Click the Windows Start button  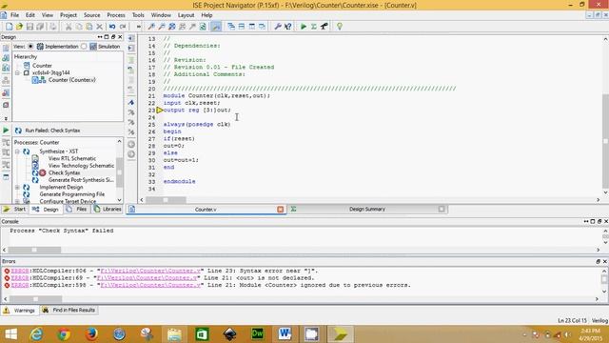click(10, 334)
